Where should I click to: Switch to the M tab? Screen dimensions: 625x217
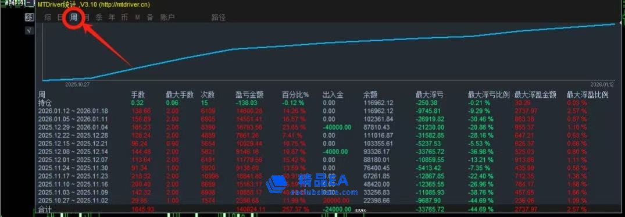click(138, 17)
